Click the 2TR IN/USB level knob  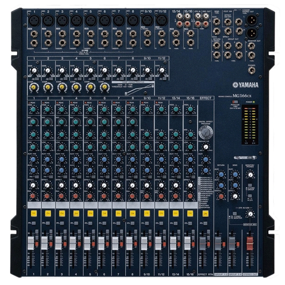(x=250, y=214)
